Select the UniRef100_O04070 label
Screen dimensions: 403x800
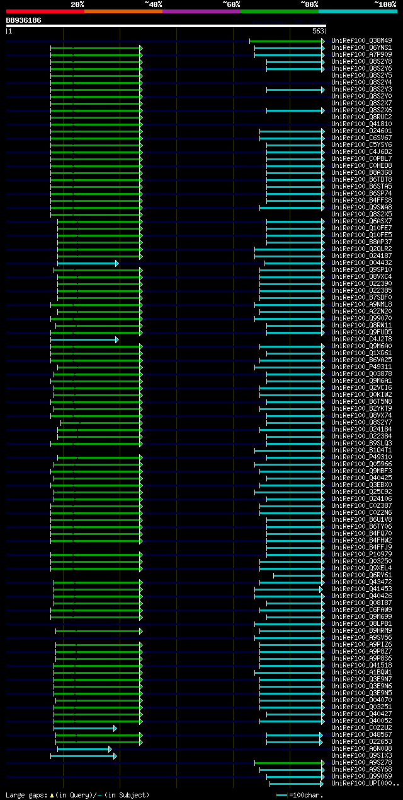[x=363, y=700]
